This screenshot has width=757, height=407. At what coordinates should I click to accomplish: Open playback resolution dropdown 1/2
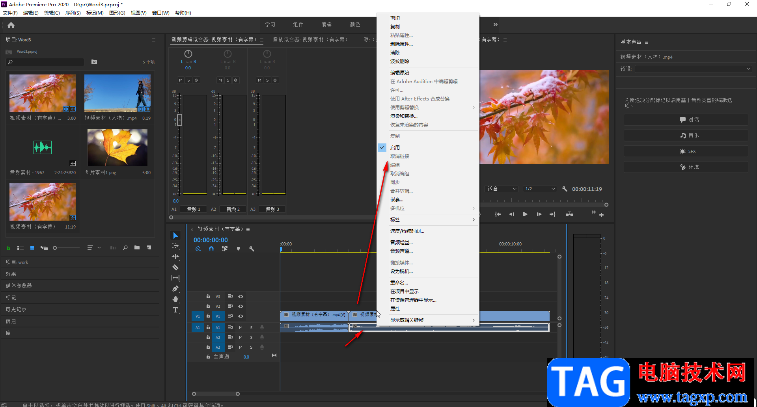coord(540,189)
